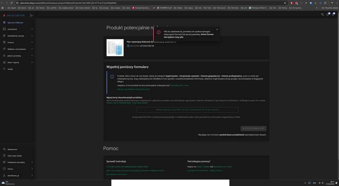Expand the Dane i raporty chevron
This screenshot has width=339, height=186.
[x=32, y=62]
